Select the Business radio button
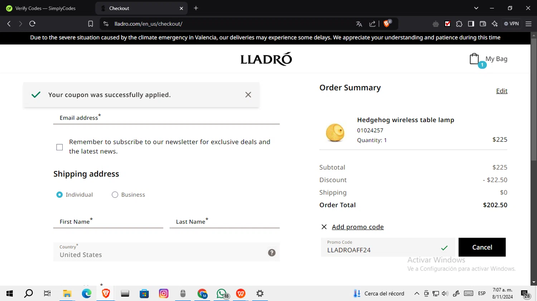 (115, 195)
